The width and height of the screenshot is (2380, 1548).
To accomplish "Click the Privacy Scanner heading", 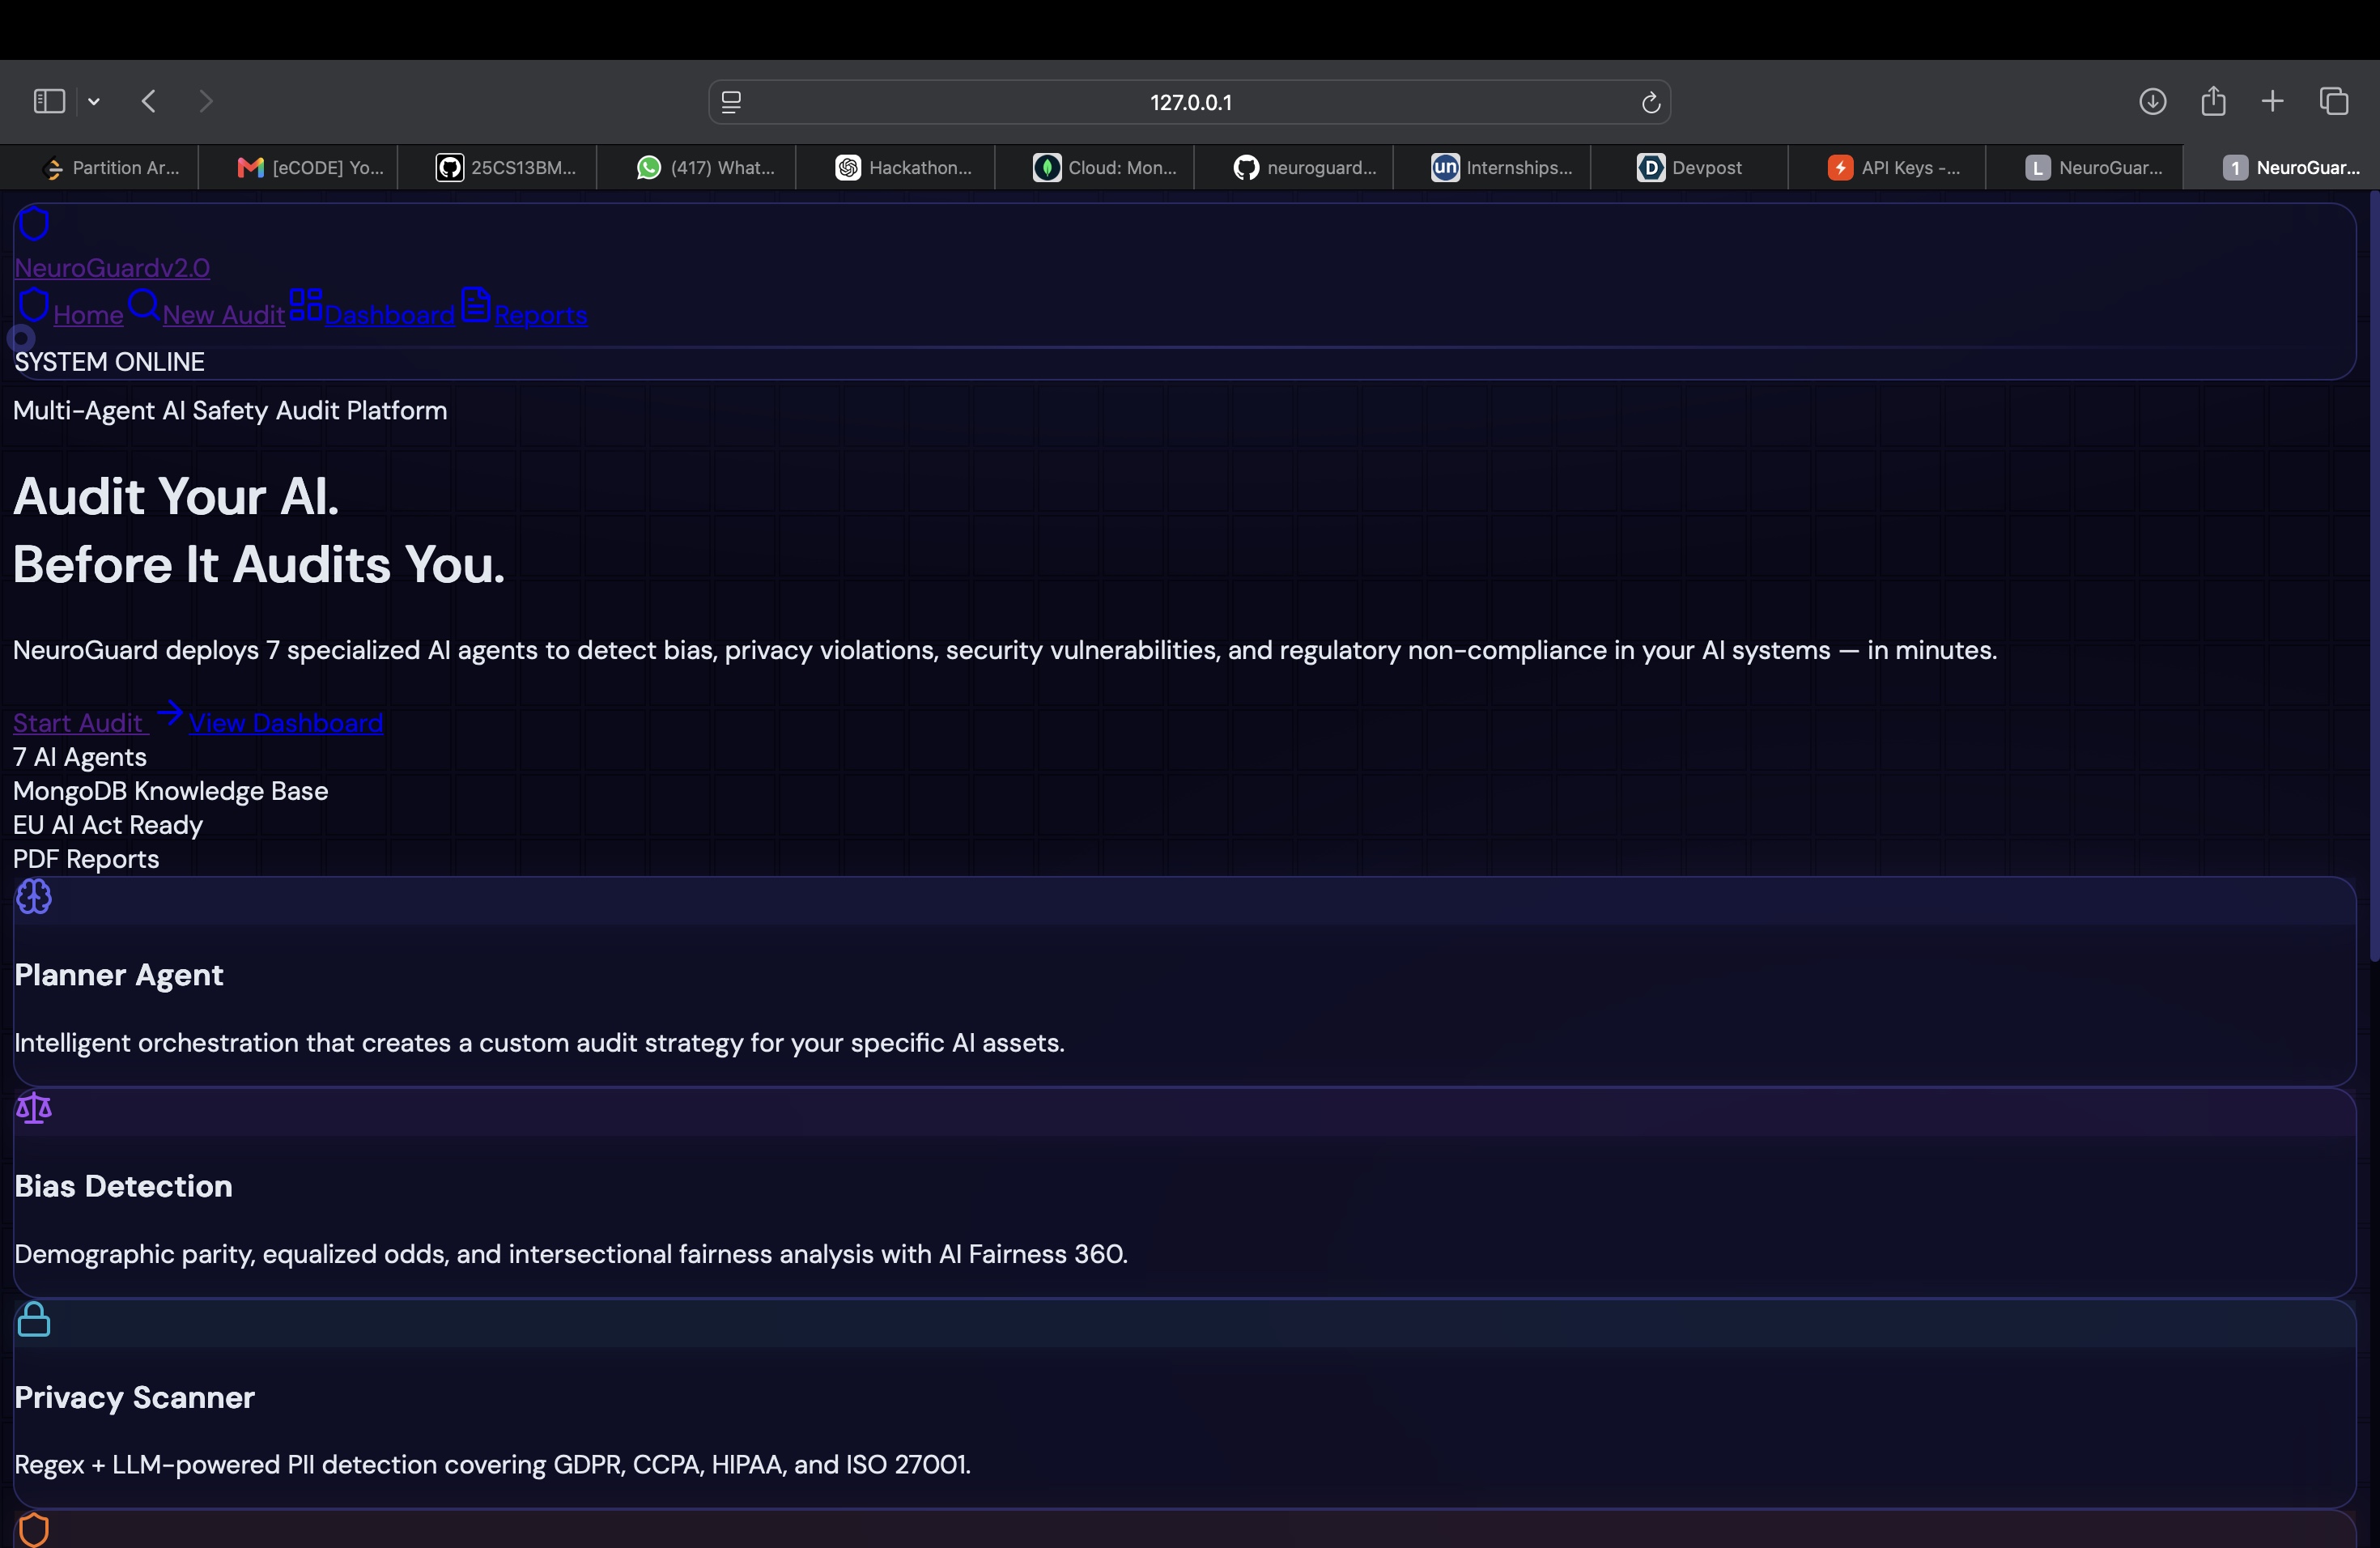I will 135,1397.
